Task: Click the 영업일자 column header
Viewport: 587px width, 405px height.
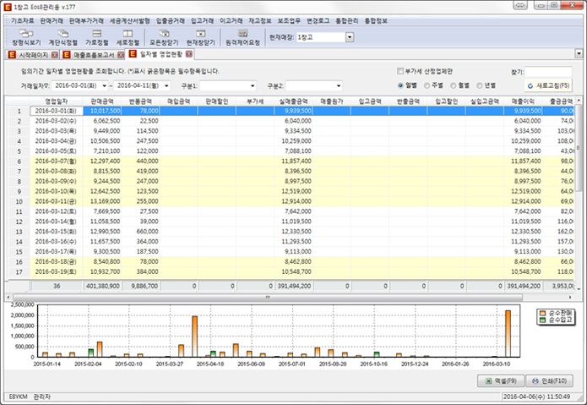Action: click(57, 101)
